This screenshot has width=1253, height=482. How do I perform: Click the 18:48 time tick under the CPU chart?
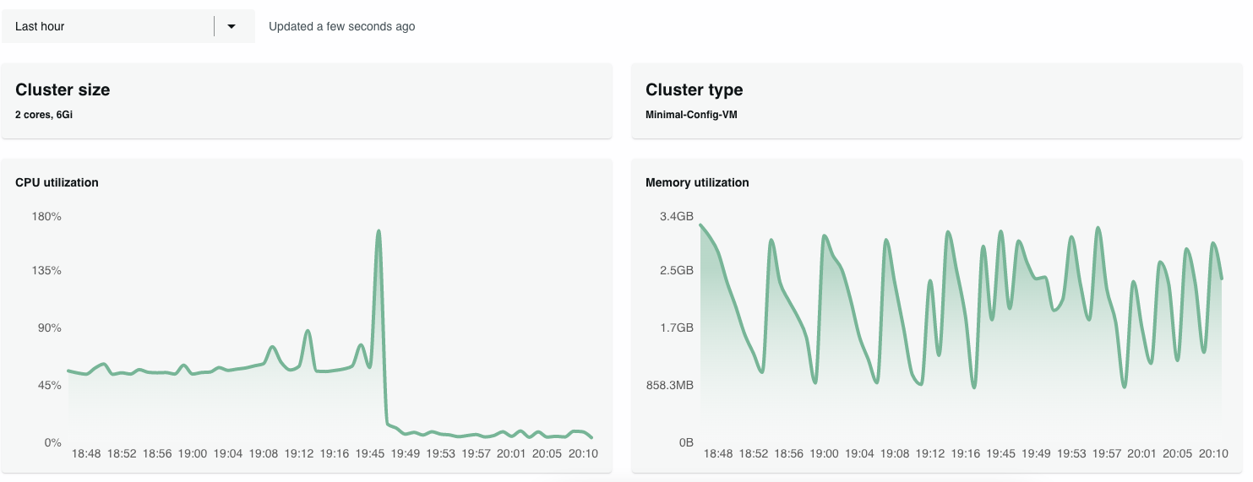tap(86, 453)
